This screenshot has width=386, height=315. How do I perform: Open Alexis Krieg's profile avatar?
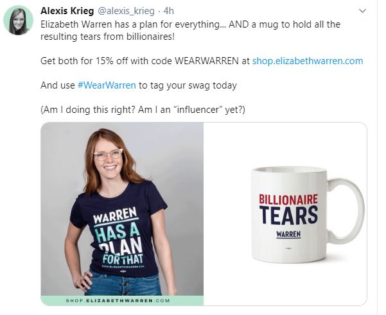pyautogui.click(x=18, y=20)
